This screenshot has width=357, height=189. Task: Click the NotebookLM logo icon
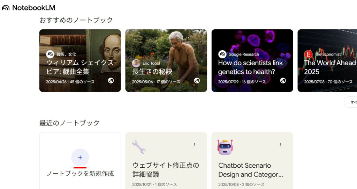pyautogui.click(x=6, y=8)
